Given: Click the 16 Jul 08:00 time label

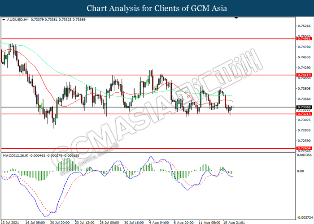Looking at the screenshot, I should 35,222.
